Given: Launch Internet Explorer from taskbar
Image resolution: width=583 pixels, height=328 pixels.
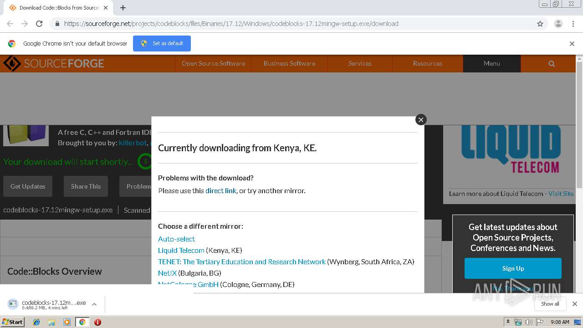Looking at the screenshot, I should (36, 322).
